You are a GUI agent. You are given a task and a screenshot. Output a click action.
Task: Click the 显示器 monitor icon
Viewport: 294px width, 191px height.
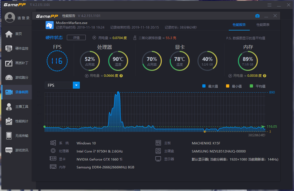[x=158, y=159]
